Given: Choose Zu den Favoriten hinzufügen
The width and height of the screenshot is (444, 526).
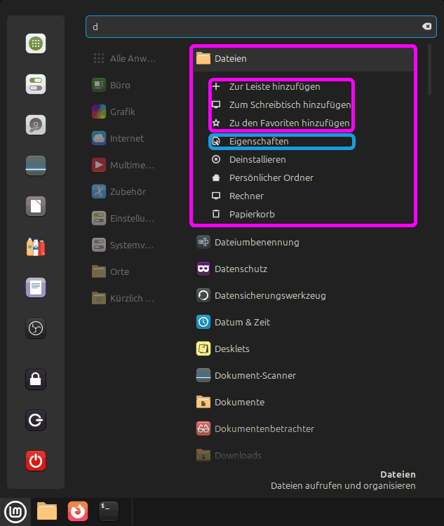Looking at the screenshot, I should (x=289, y=123).
